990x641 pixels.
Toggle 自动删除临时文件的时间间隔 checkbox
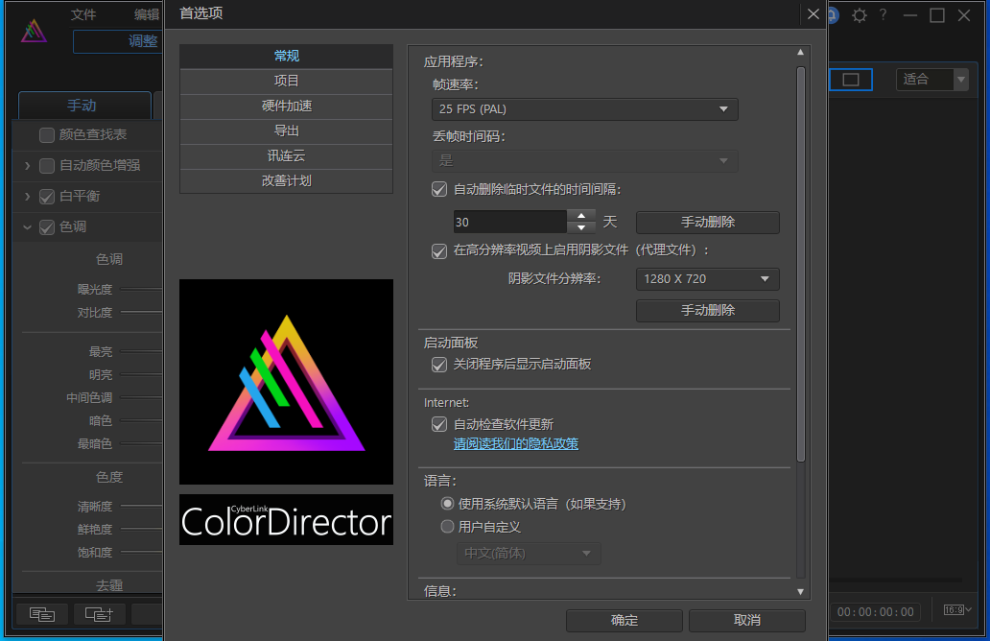tap(439, 189)
